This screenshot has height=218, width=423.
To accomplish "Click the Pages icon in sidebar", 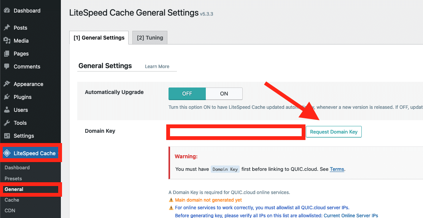I will (7, 54).
